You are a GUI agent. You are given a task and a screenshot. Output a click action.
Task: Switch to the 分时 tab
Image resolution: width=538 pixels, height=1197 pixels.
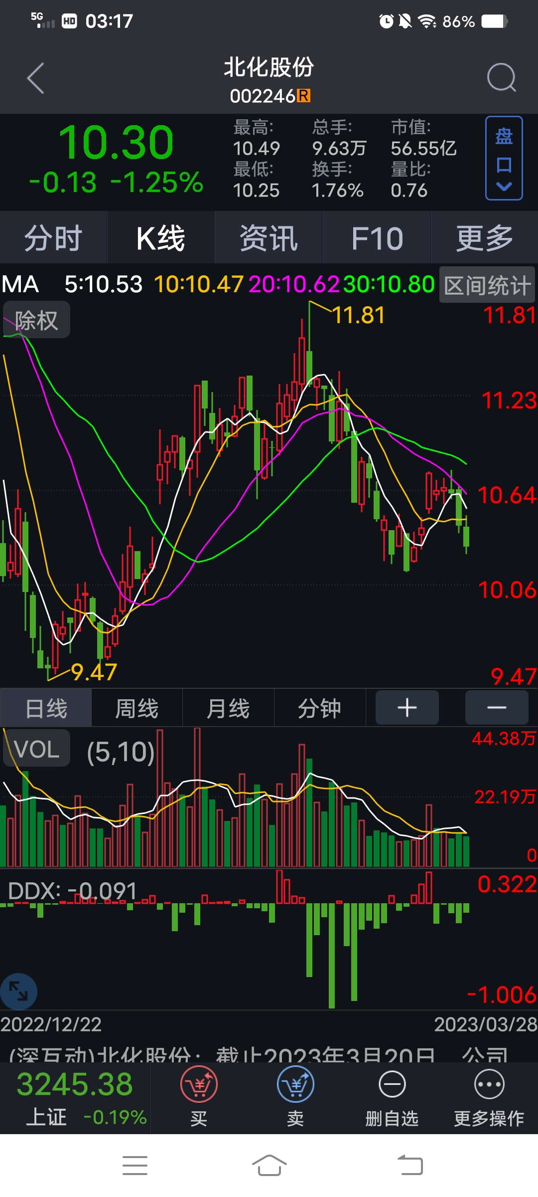[53, 238]
